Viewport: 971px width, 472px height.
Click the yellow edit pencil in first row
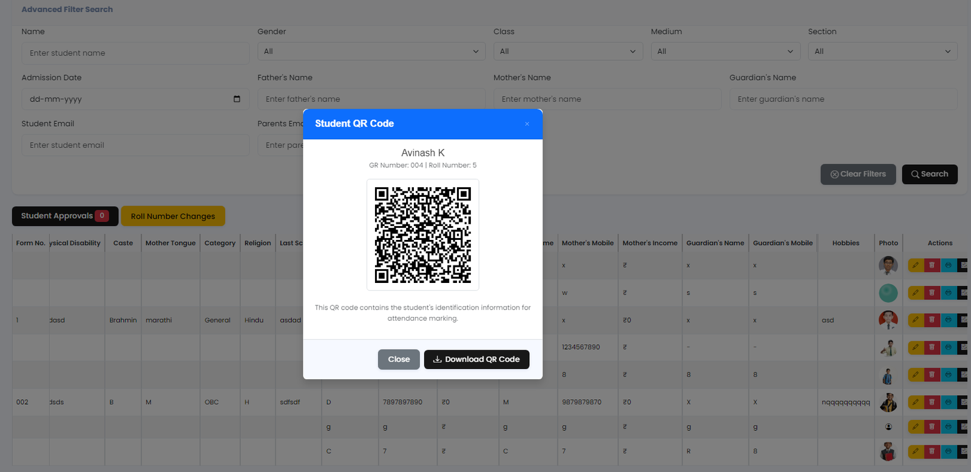tap(916, 265)
